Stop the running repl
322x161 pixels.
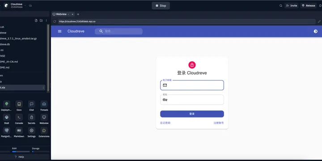[x=161, y=6]
